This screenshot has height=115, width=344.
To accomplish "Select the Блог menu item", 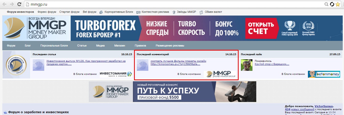I will pyautogui.click(x=28, y=46).
